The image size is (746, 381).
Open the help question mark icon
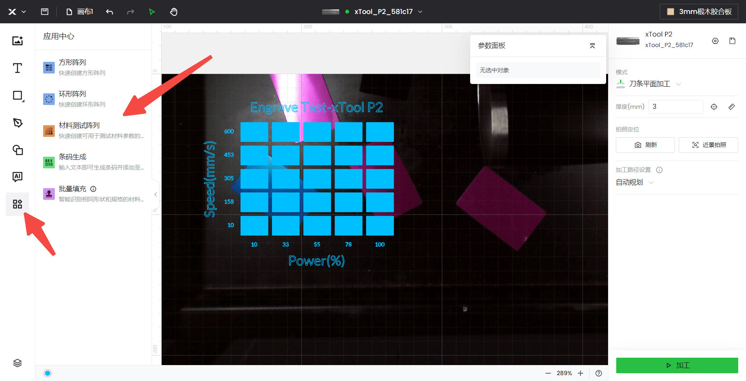[x=599, y=373]
